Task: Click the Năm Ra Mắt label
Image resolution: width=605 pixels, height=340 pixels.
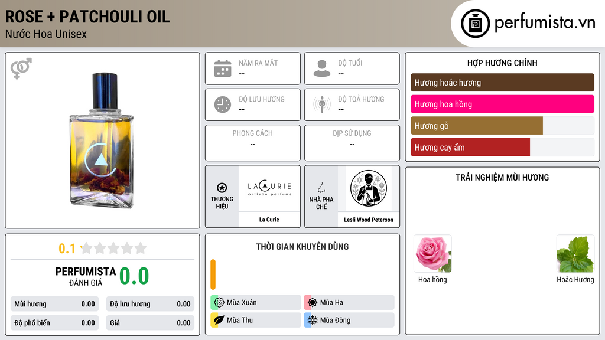Action: (258, 63)
